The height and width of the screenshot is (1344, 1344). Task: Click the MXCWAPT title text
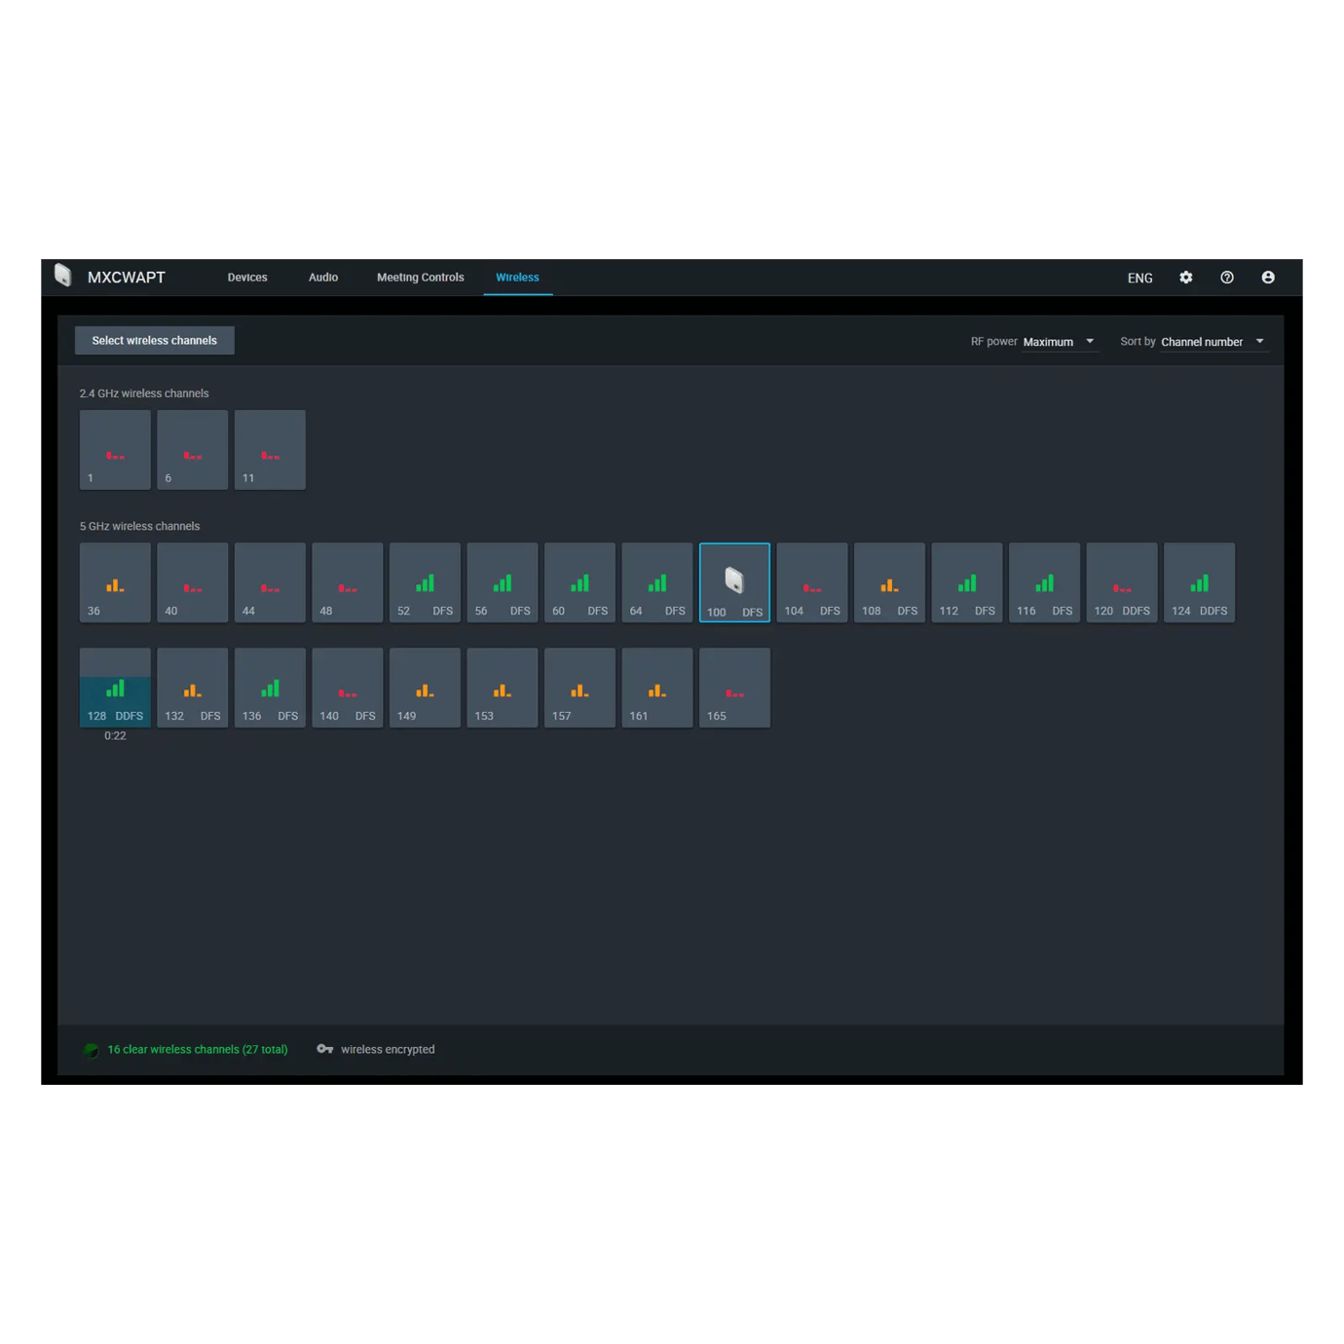click(x=127, y=278)
